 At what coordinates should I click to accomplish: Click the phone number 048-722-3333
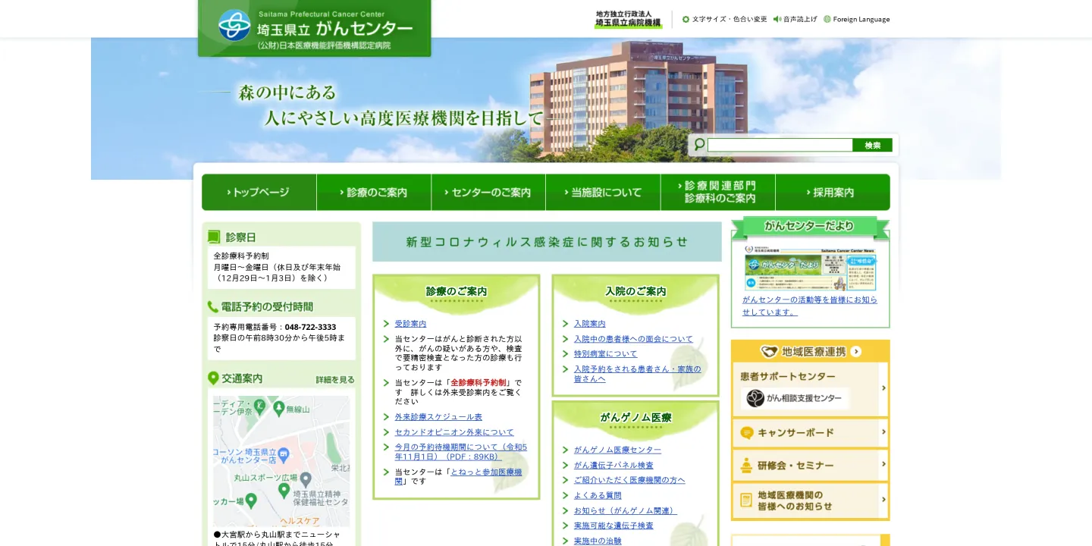(310, 328)
